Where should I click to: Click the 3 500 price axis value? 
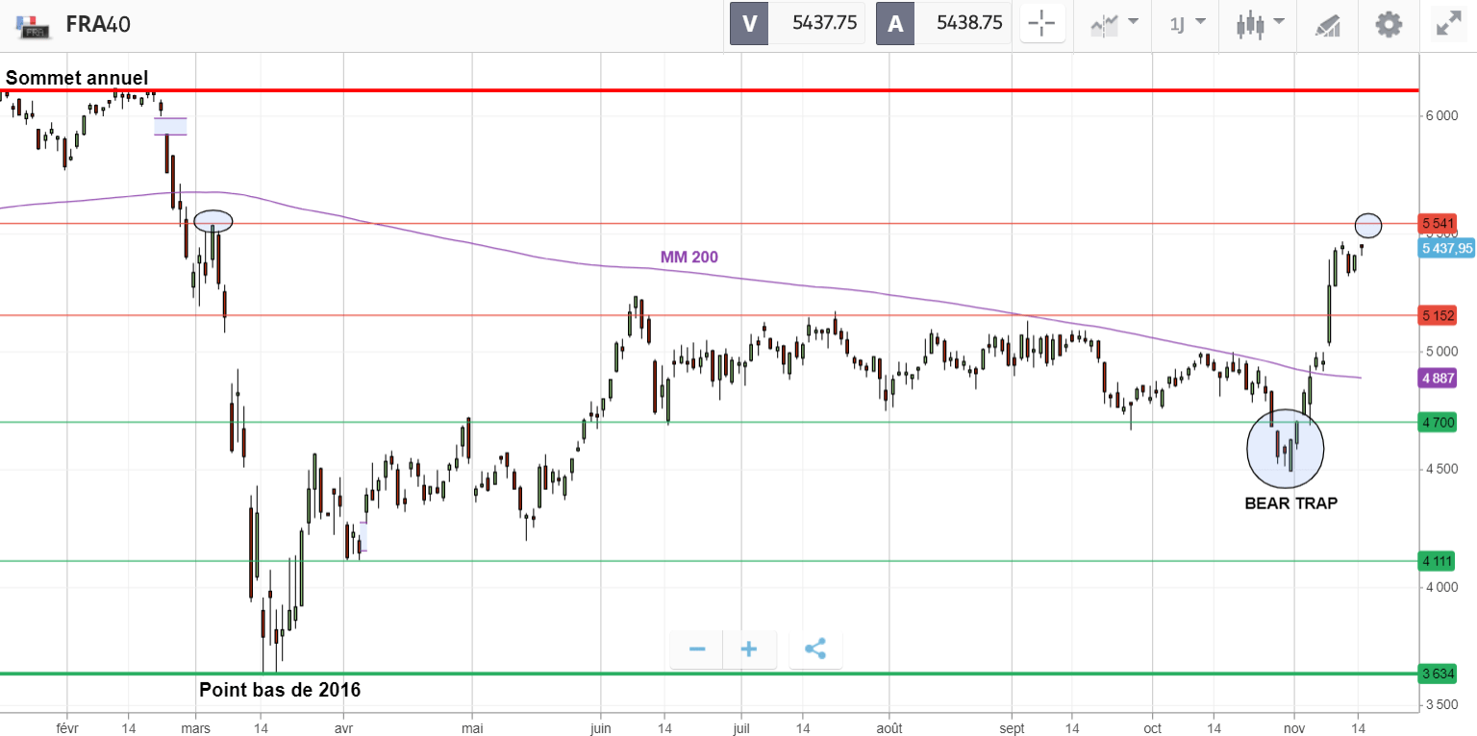coord(1442,704)
